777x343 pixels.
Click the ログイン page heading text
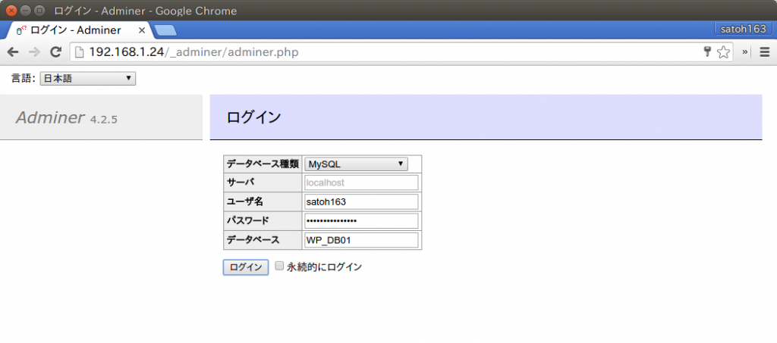tap(253, 117)
